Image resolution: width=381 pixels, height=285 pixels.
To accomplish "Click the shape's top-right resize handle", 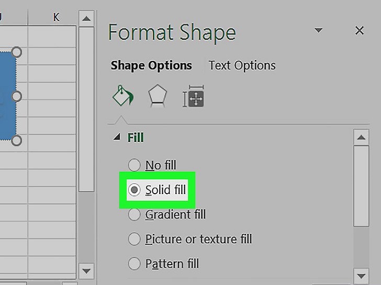I will click(x=17, y=52).
